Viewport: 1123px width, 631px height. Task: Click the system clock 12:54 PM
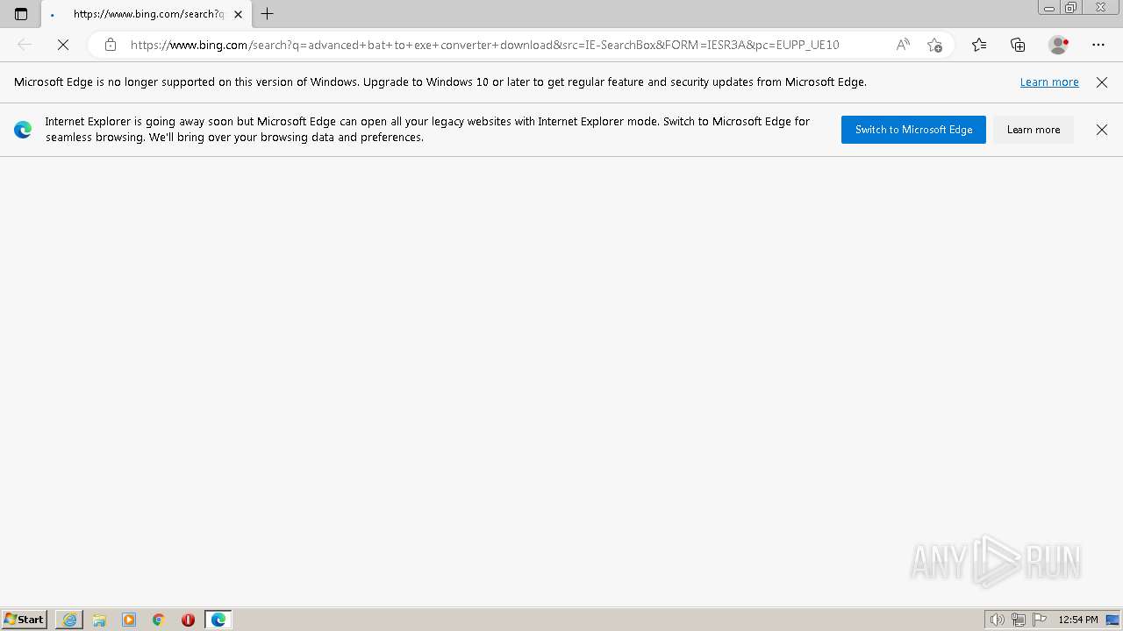(1078, 620)
